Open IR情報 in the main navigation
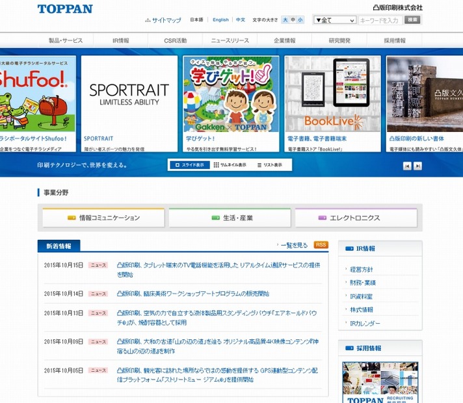The image size is (463, 403). tap(120, 40)
